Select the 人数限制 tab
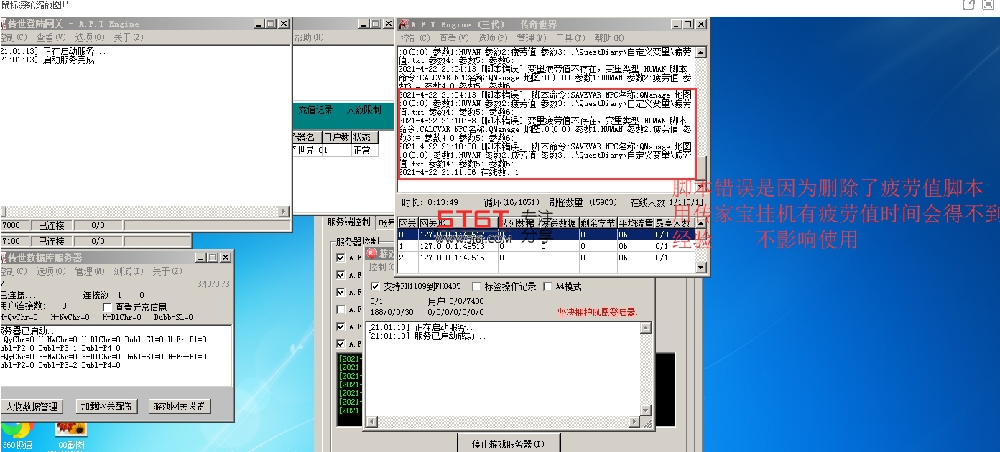This screenshot has height=452, width=1000. (364, 110)
